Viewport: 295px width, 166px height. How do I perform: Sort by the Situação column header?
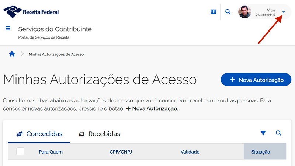(261, 152)
